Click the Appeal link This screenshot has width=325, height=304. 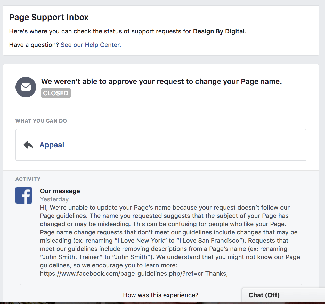(x=52, y=145)
